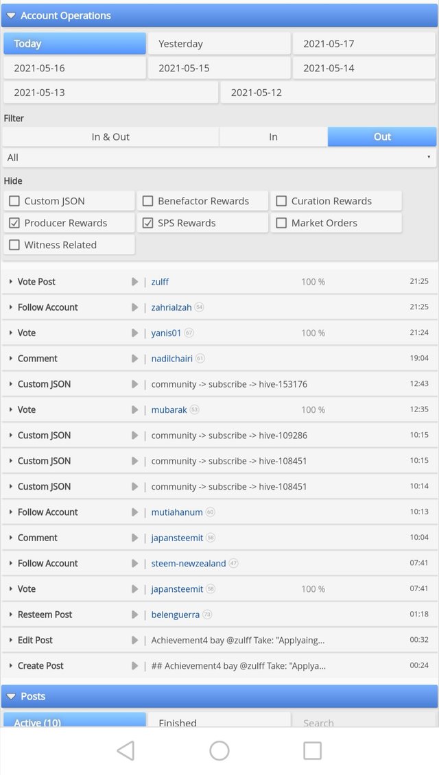Image resolution: width=439 pixels, height=775 pixels.
Task: Enable Hide Market Orders checkbox
Action: pyautogui.click(x=281, y=223)
